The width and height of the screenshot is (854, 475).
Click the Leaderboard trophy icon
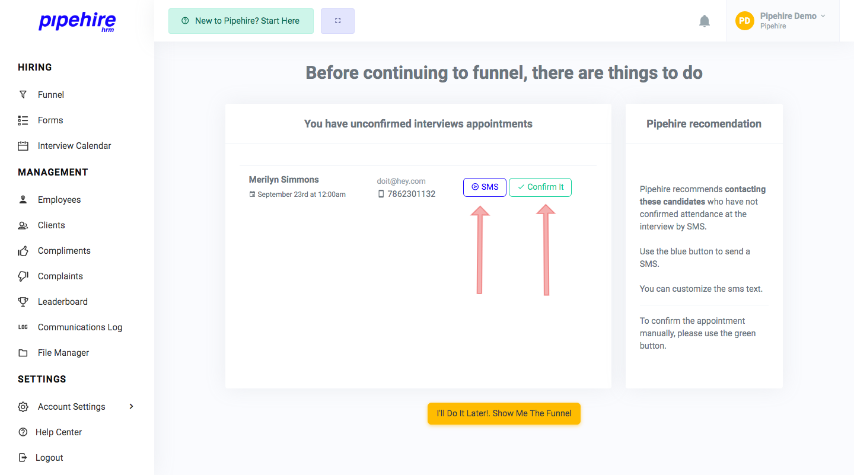[x=23, y=302]
